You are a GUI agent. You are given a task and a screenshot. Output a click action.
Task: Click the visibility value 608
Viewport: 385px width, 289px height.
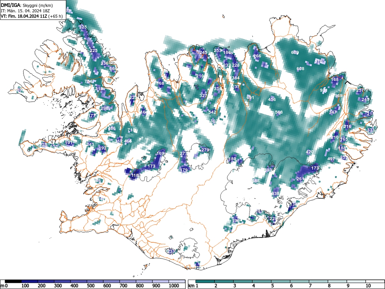coord(300,69)
